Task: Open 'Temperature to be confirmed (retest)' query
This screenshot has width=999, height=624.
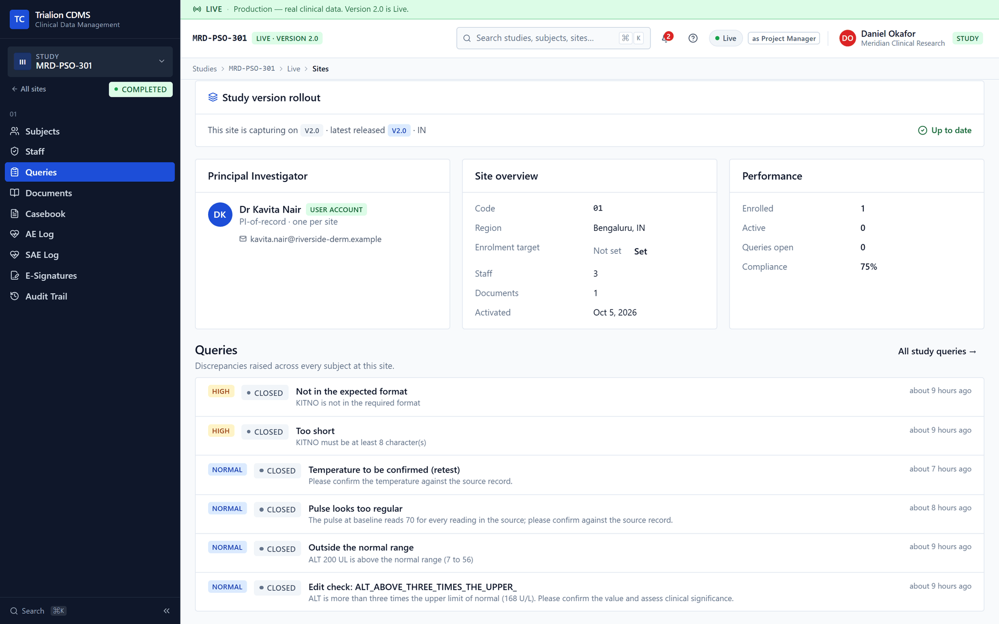Action: tap(589, 475)
